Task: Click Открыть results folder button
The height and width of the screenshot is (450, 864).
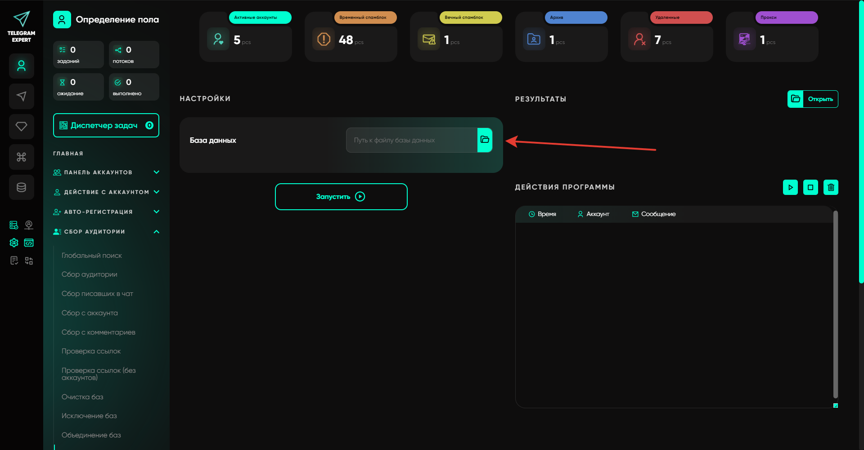Action: (813, 99)
